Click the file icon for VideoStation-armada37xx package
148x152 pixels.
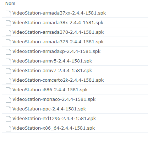coord(8,13)
